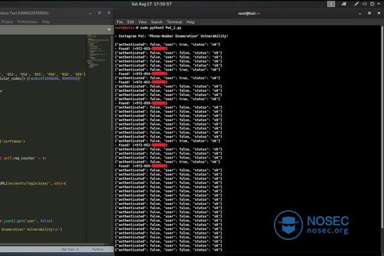The width and height of the screenshot is (384, 256).
Task: Click 'csrftoken' in the Sublime Text code
Action: (13, 142)
